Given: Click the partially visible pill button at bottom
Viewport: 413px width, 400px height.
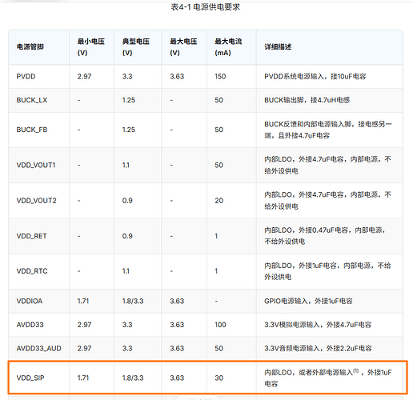Looking at the screenshot, I should (x=198, y=398).
